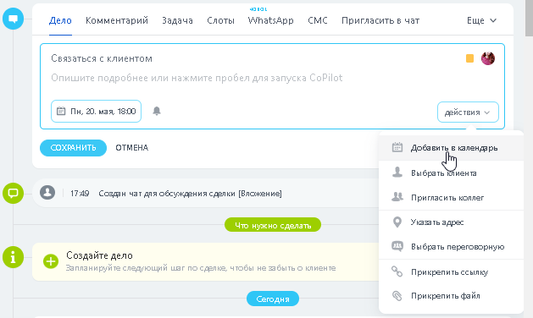Image resolution: width=533 pixels, height=318 pixels.
Task: Click the calendar icon in deadline field
Action: 61,111
